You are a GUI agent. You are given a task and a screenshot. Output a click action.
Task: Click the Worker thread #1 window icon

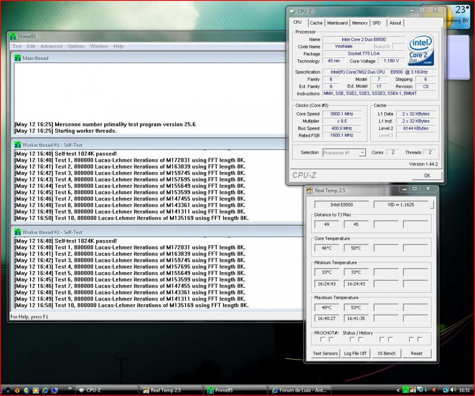[x=17, y=145]
